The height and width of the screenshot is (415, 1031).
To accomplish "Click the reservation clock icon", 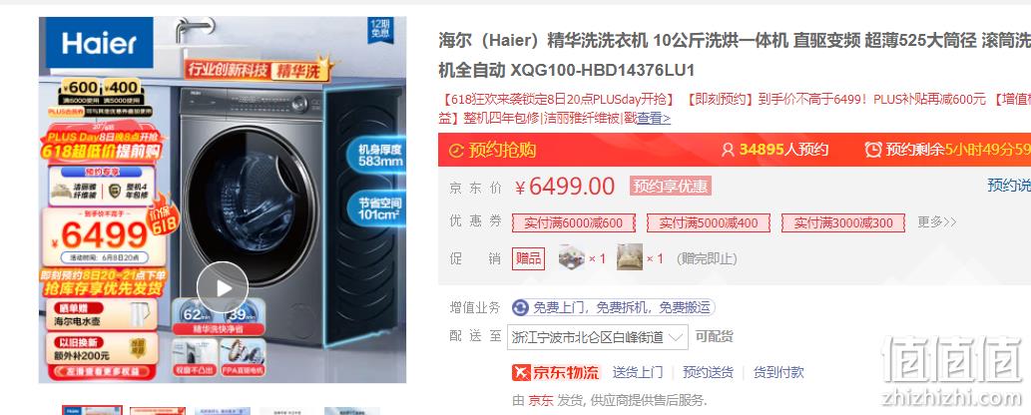I will coord(456,150).
